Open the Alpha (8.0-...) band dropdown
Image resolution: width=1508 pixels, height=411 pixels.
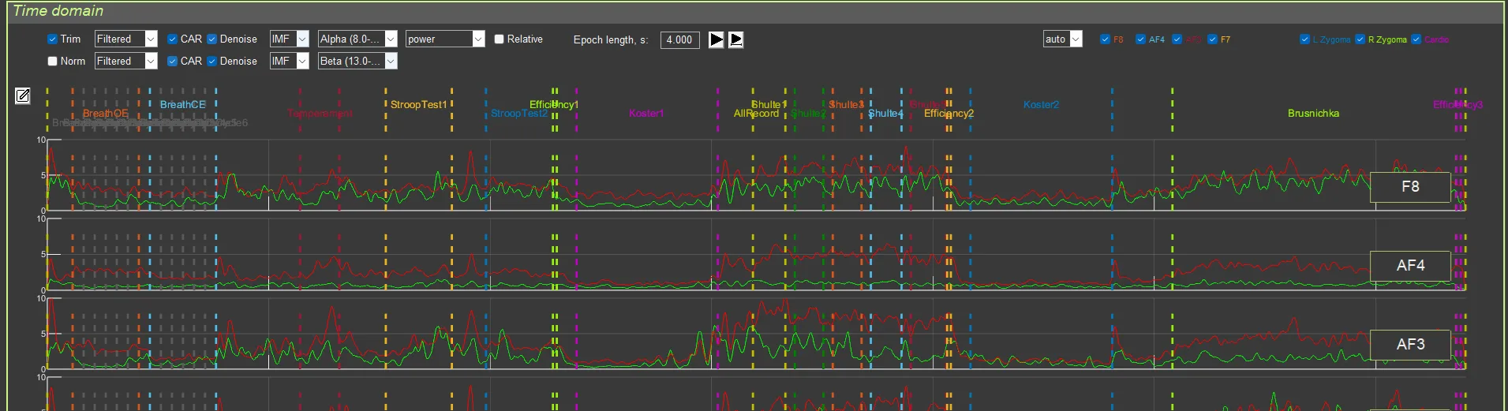(x=390, y=39)
